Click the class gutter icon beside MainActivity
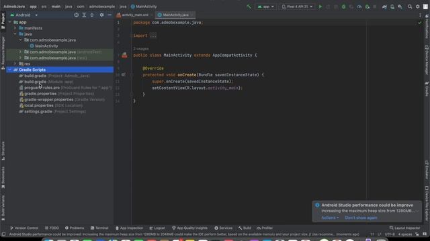This screenshot has height=241, width=430. pos(124,55)
